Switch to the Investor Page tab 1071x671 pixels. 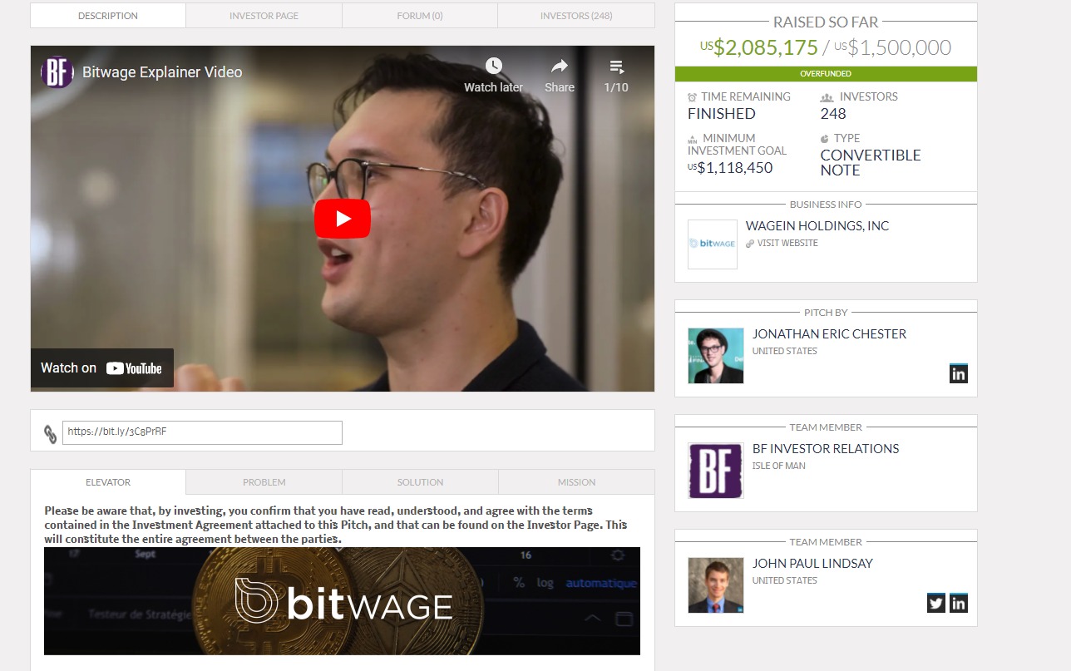[x=263, y=15]
